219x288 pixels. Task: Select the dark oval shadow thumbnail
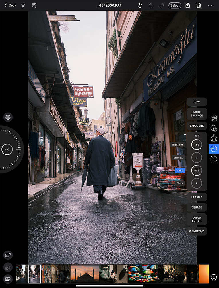click(x=123, y=274)
